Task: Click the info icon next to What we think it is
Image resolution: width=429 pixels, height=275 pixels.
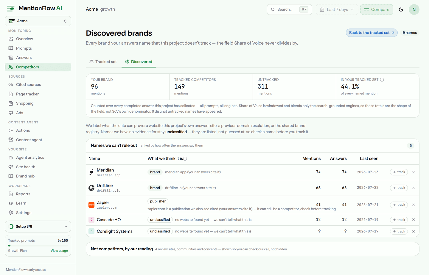Action: coord(185,159)
